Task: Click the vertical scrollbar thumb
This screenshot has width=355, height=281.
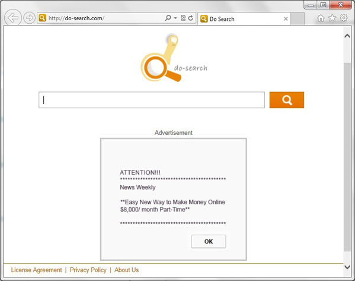Action: 347,157
